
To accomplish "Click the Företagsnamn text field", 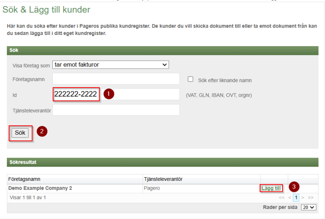I will [116, 78].
